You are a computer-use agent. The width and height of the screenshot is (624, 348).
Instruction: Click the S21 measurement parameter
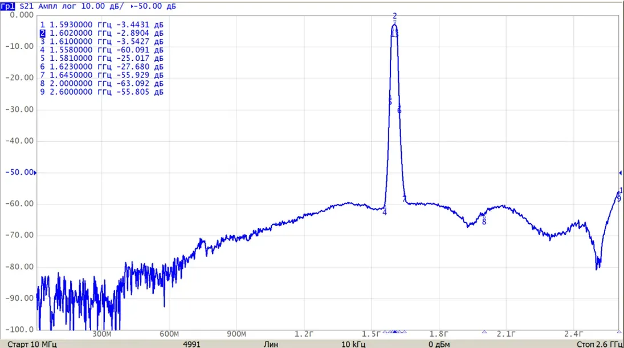pos(27,6)
